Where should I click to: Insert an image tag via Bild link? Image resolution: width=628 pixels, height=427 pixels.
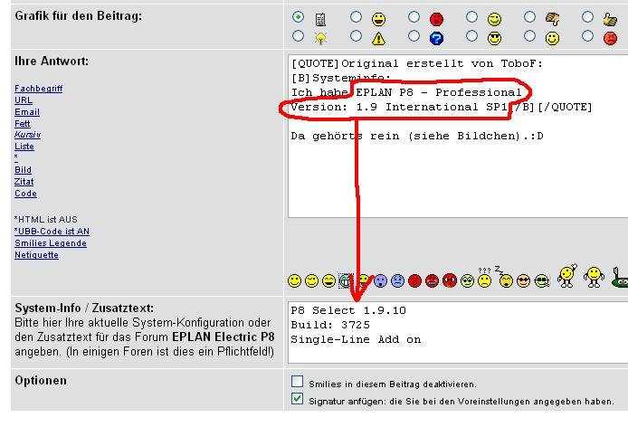coord(23,169)
